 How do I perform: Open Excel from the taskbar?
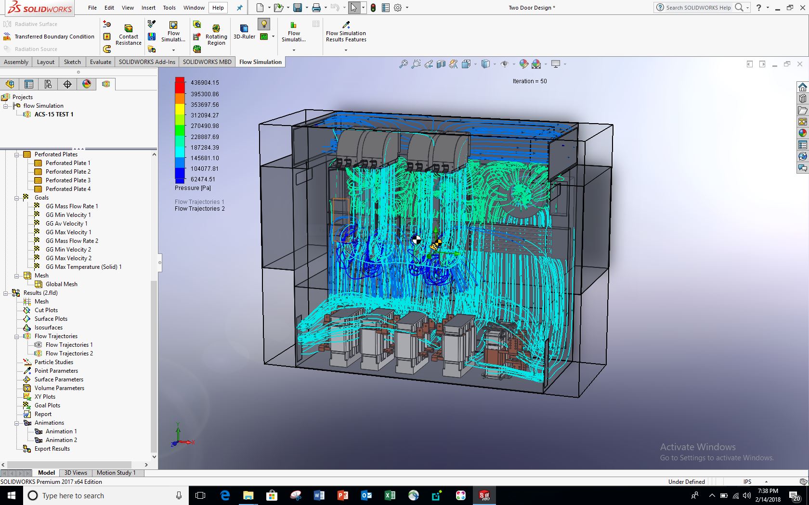coord(390,495)
